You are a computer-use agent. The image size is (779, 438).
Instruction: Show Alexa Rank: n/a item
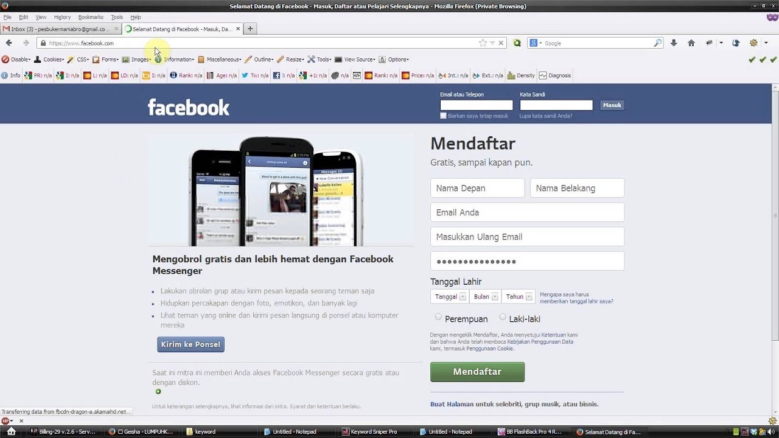186,75
